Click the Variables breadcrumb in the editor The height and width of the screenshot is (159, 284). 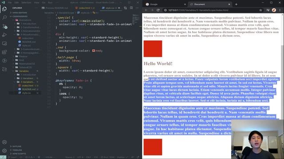(49, 13)
